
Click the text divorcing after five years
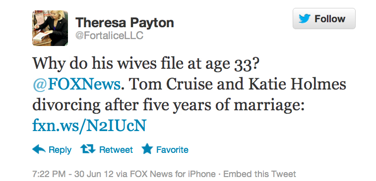click(x=122, y=105)
